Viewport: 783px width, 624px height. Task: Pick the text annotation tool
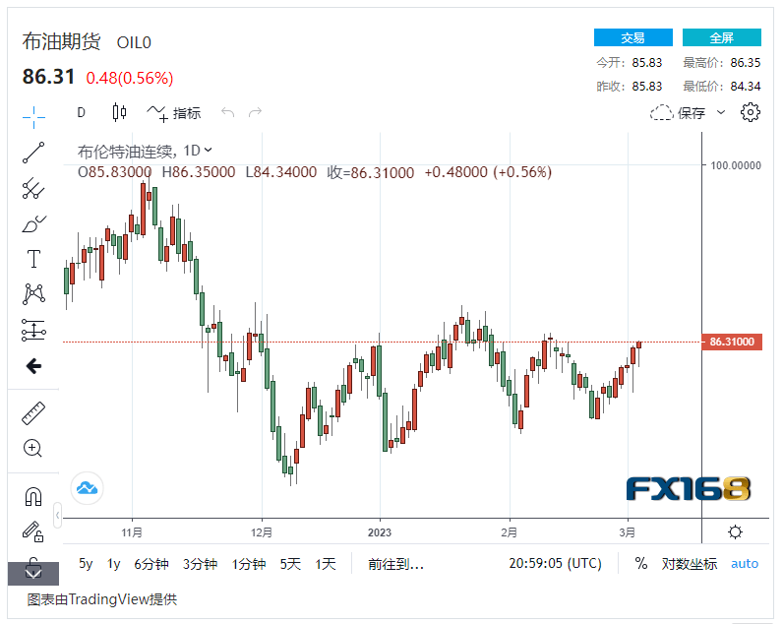33,259
